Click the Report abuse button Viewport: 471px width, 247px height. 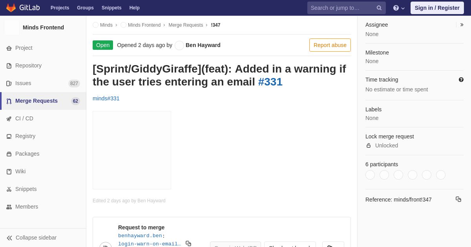click(330, 45)
